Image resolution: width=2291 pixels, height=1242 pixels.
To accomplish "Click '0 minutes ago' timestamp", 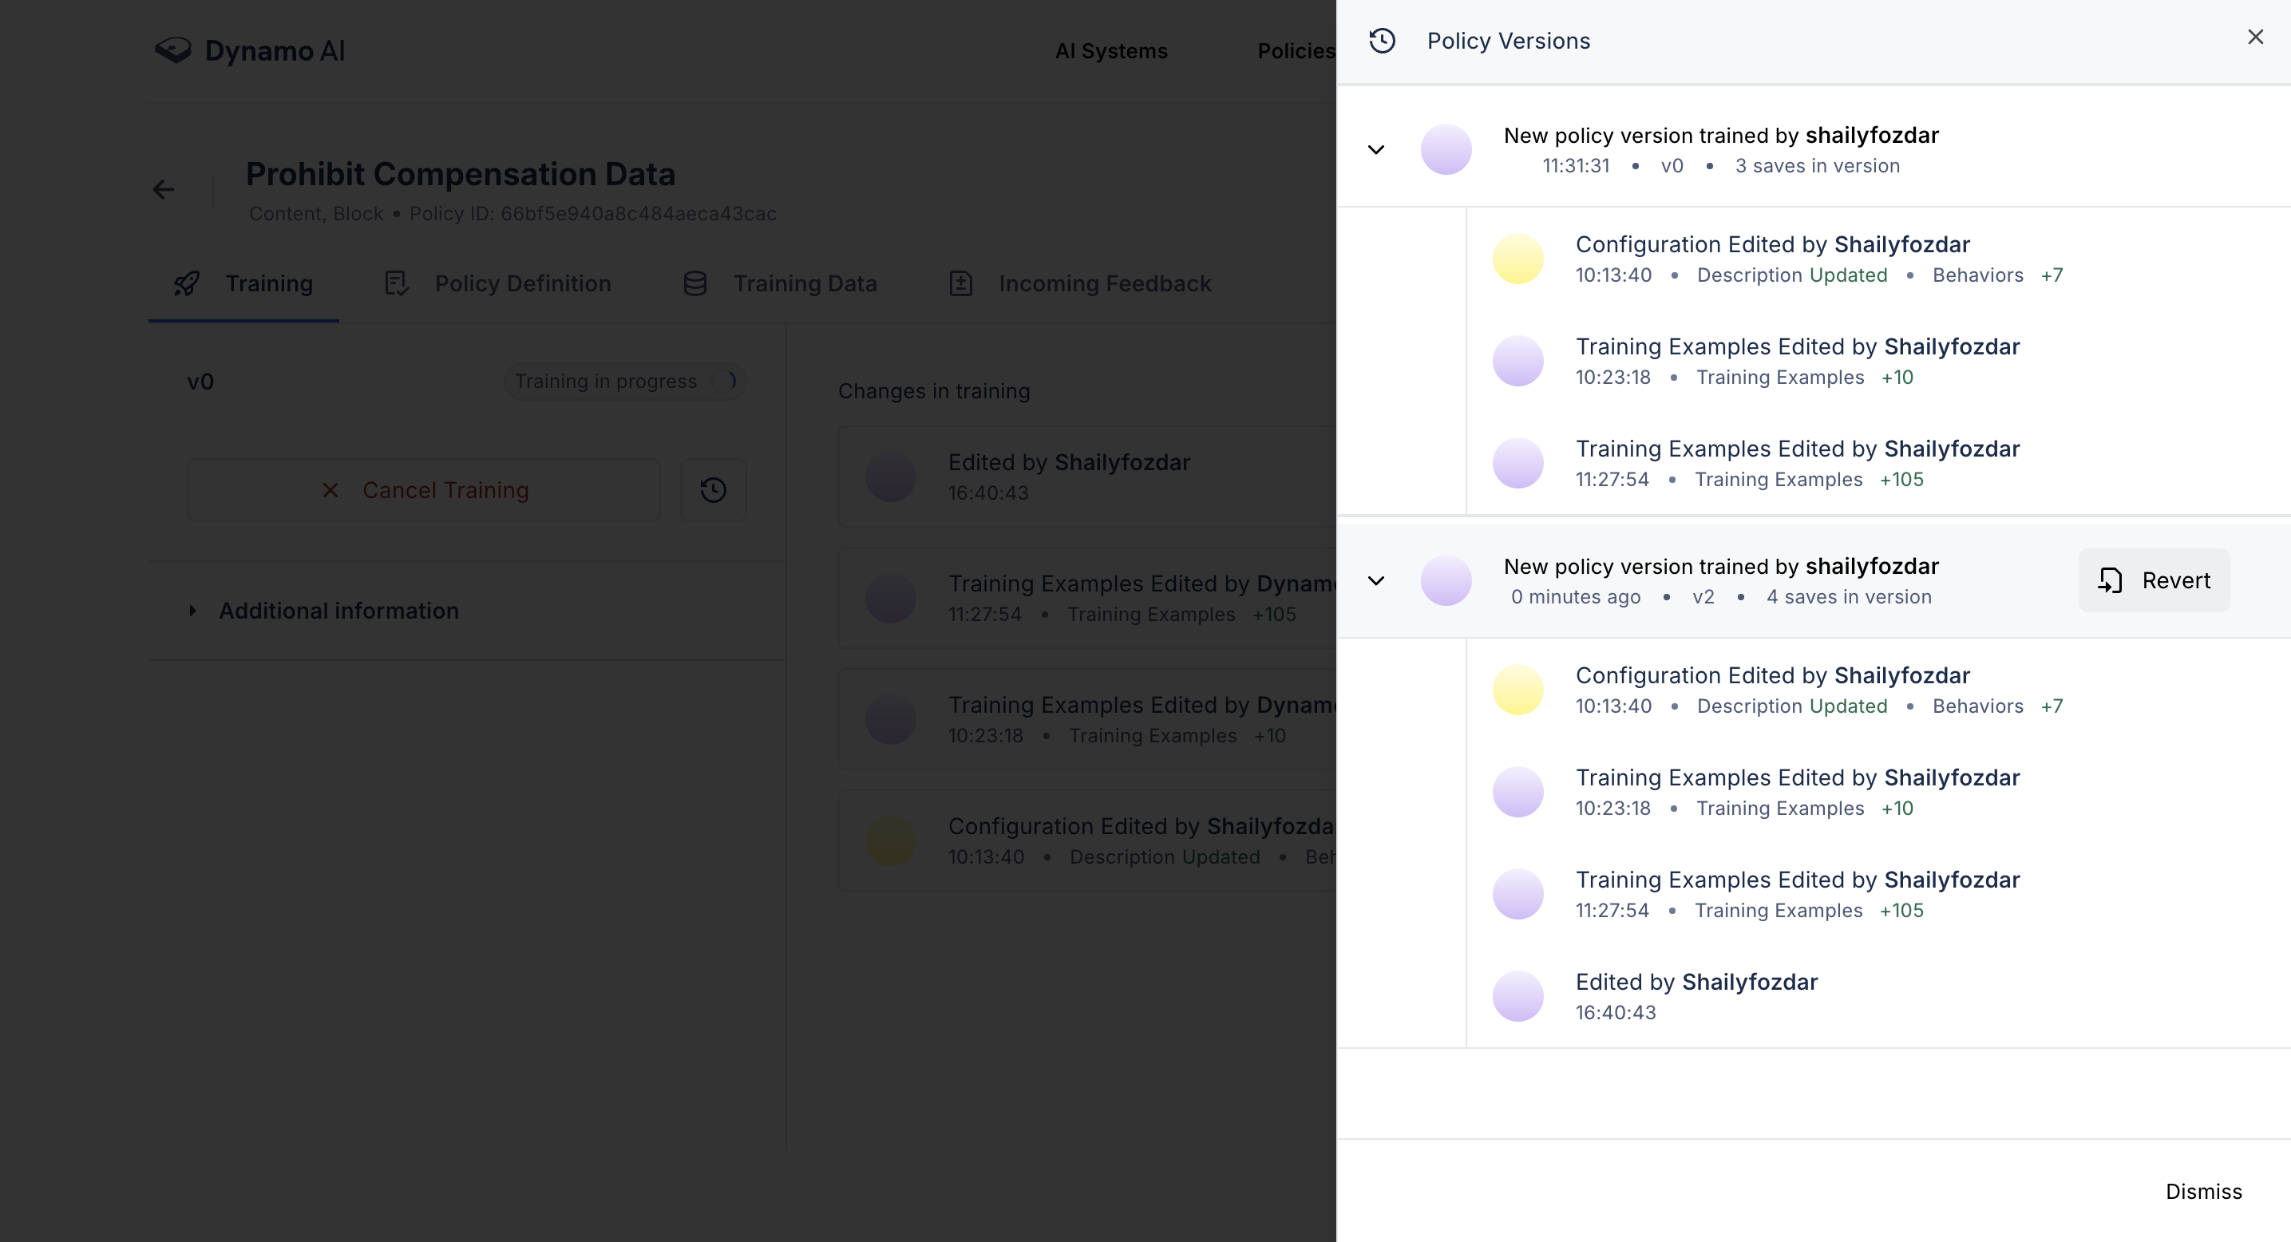I will 1576,597.
